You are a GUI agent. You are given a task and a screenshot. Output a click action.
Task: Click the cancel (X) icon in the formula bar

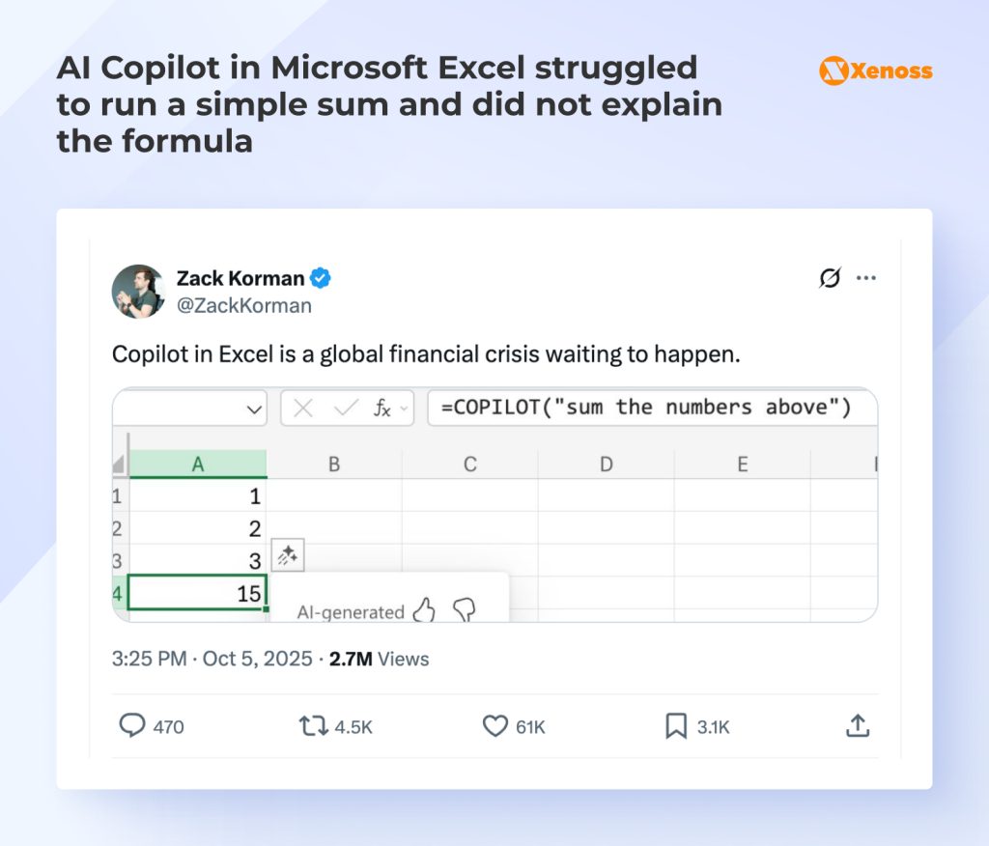coord(302,408)
